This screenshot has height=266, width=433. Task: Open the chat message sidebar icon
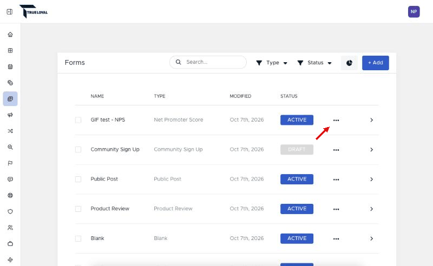[x=10, y=179]
